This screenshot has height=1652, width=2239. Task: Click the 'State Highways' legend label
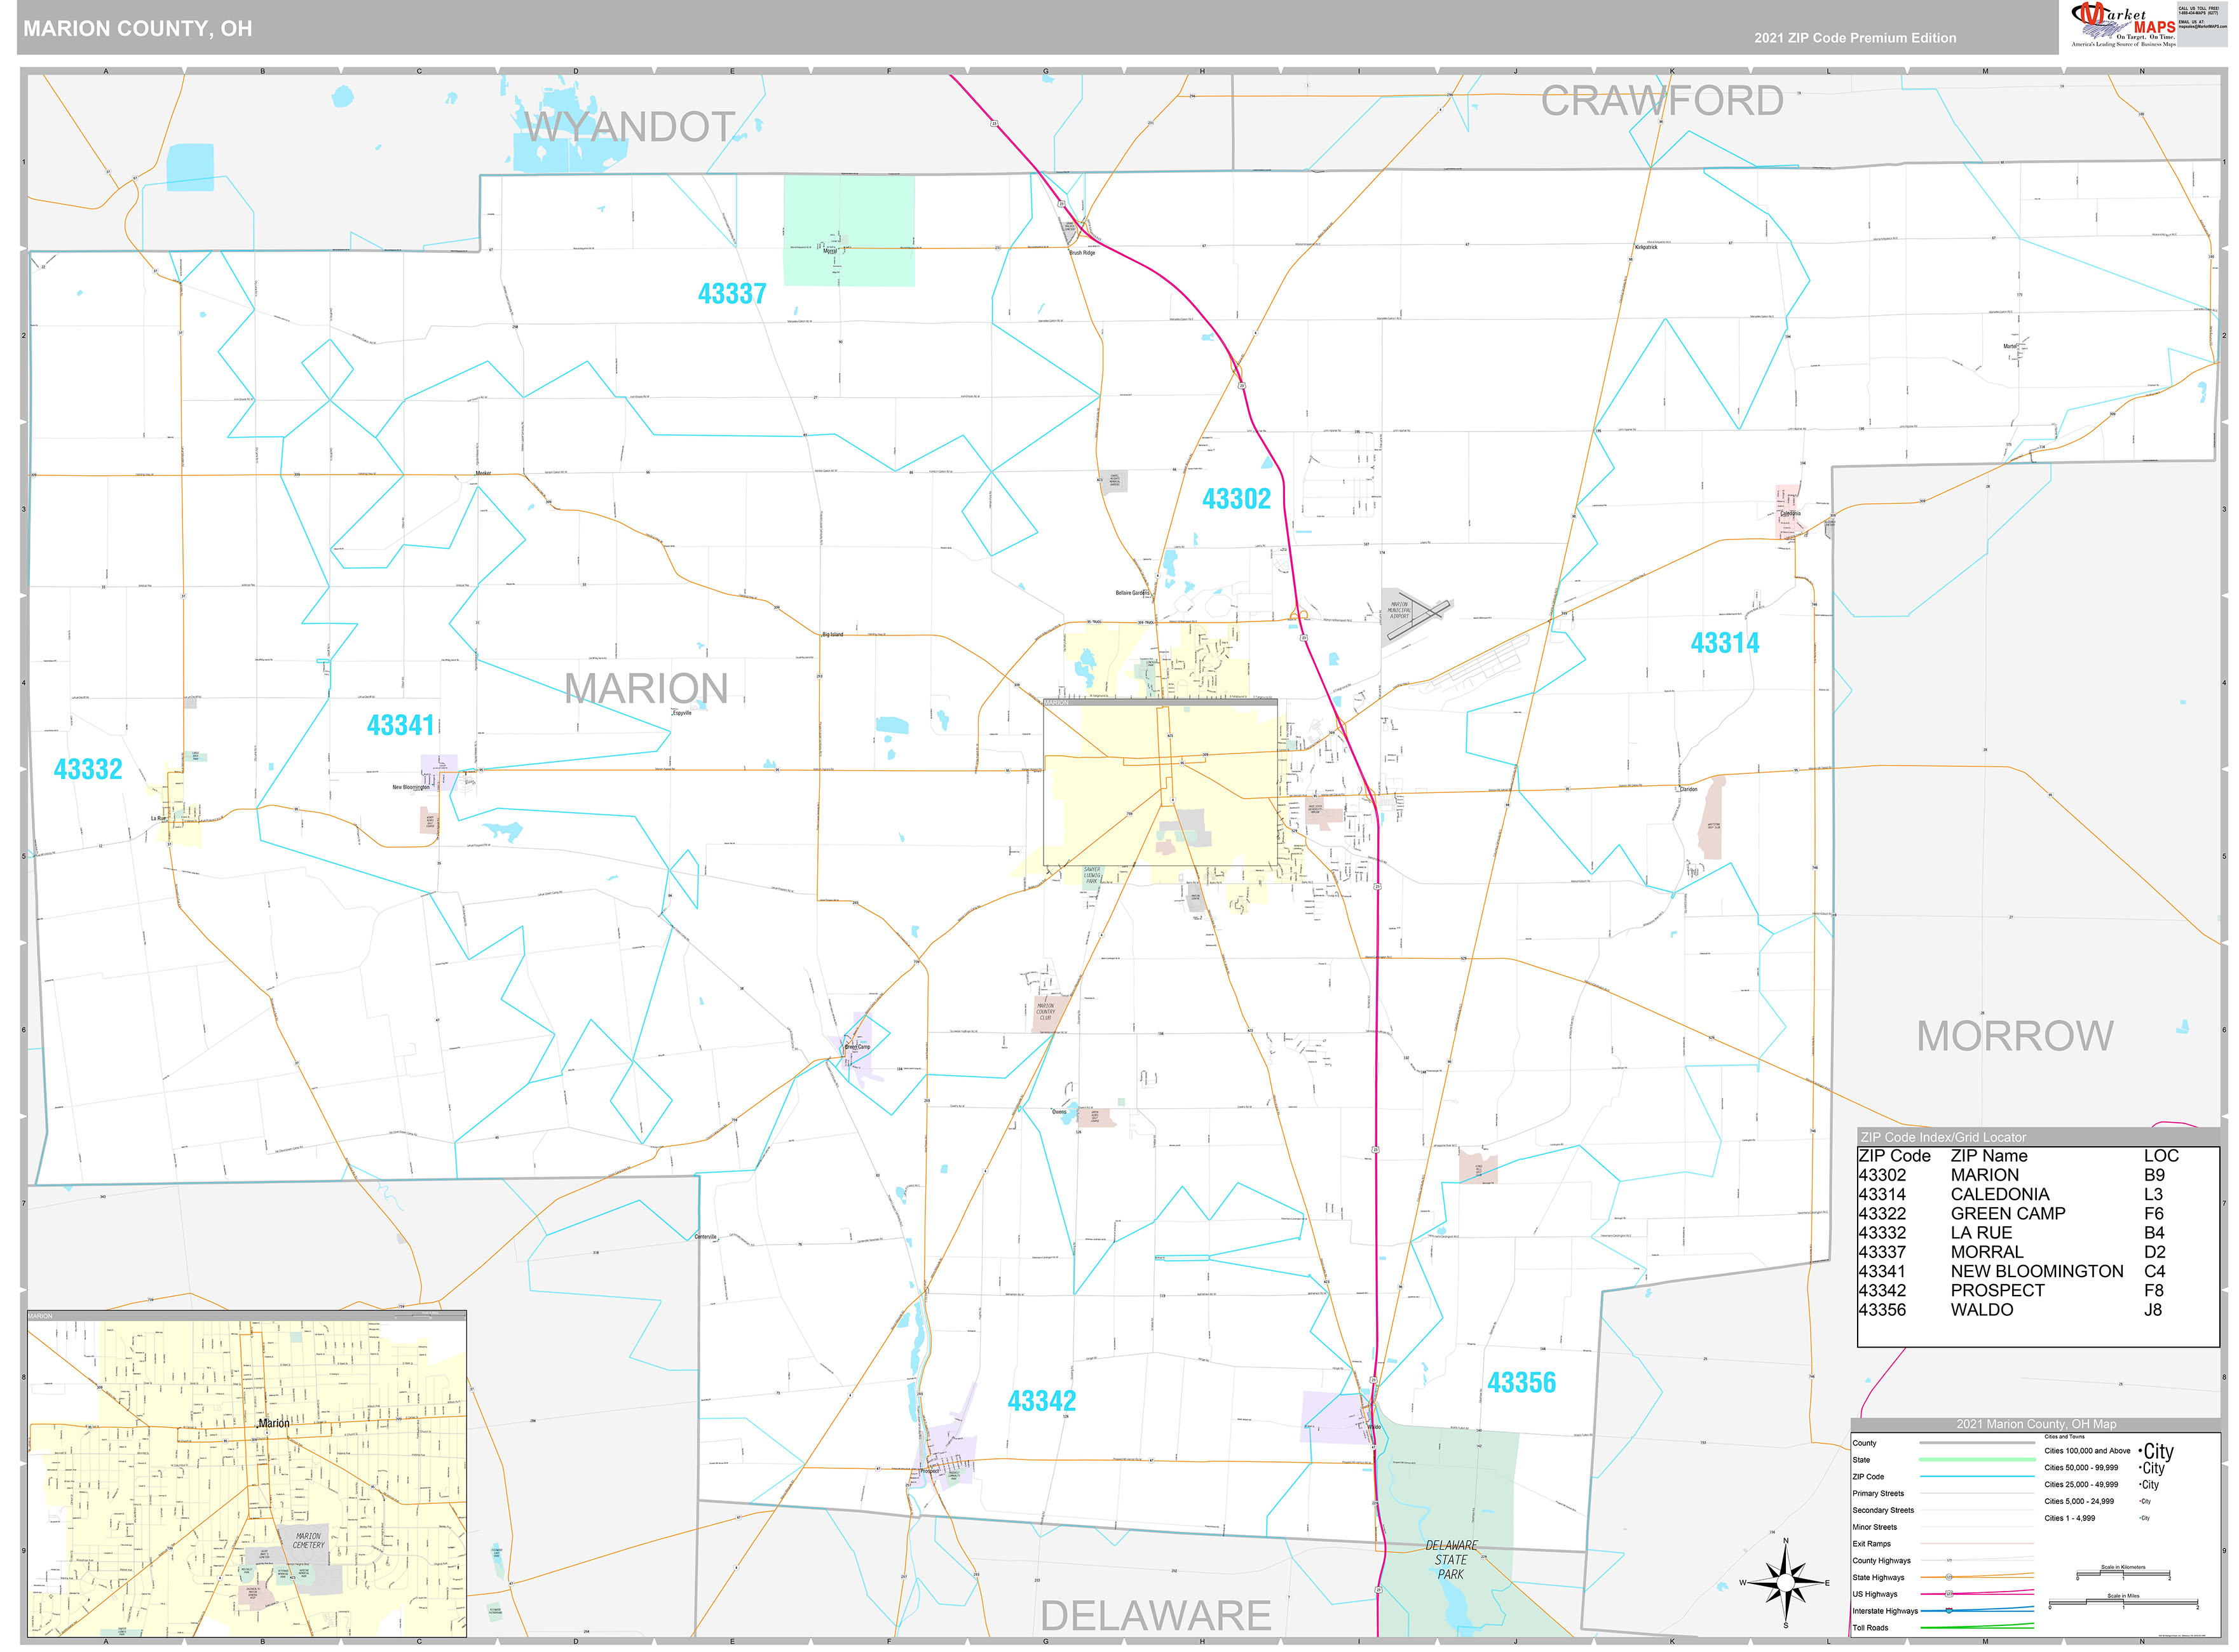(x=1878, y=1578)
